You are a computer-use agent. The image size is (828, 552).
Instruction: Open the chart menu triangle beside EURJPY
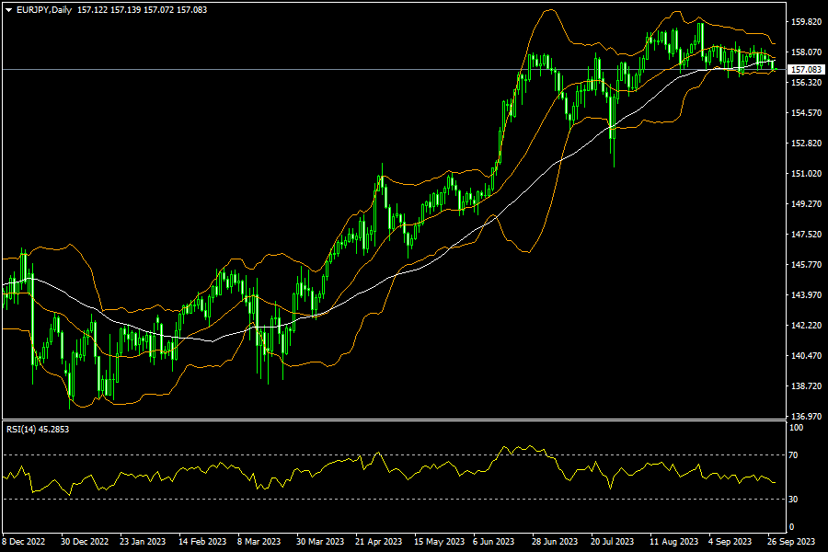[9, 10]
